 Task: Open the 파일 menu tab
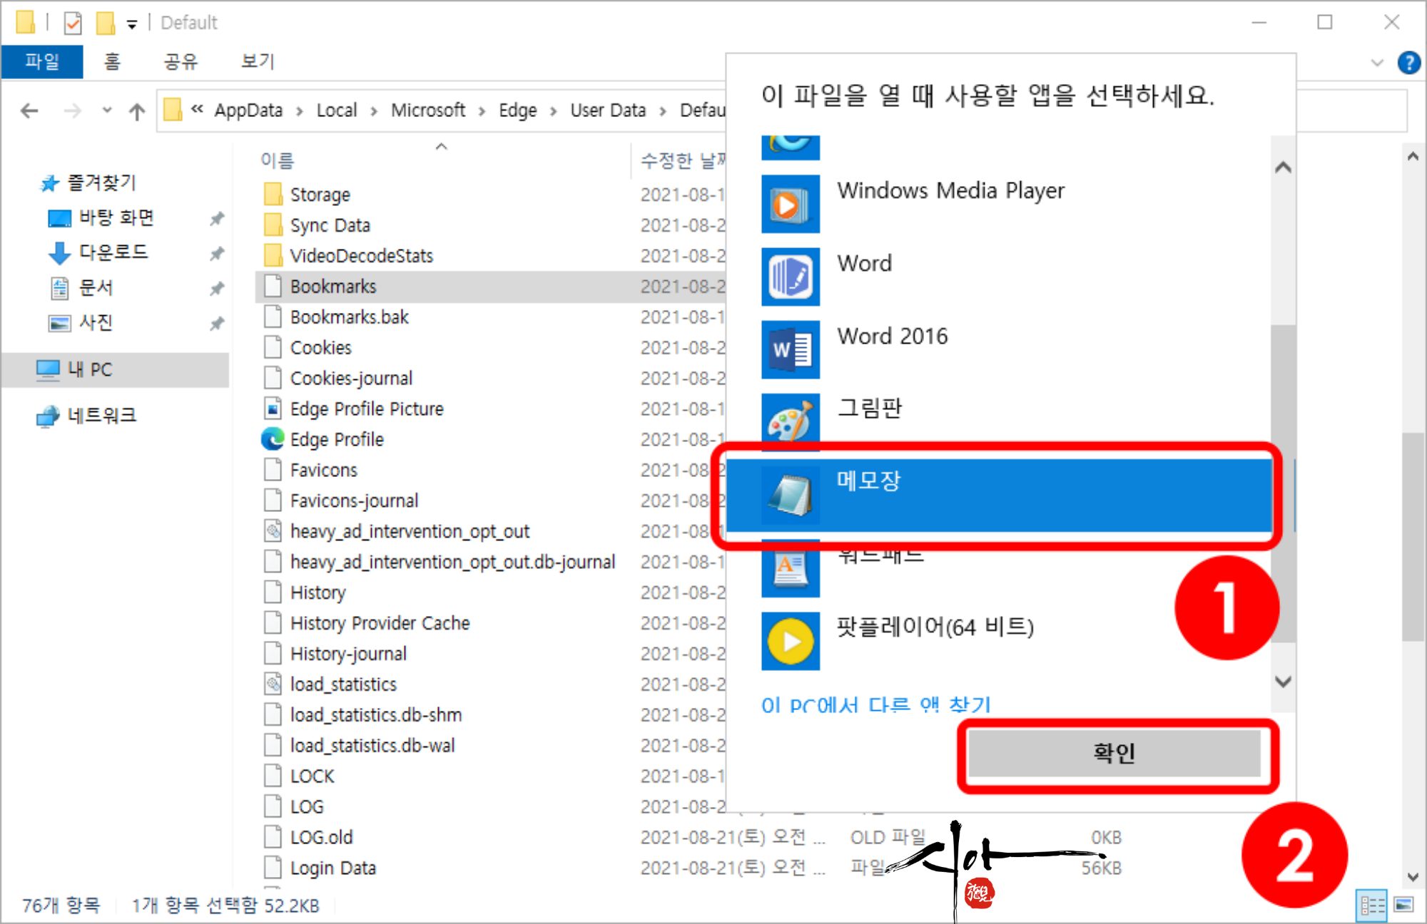[42, 62]
